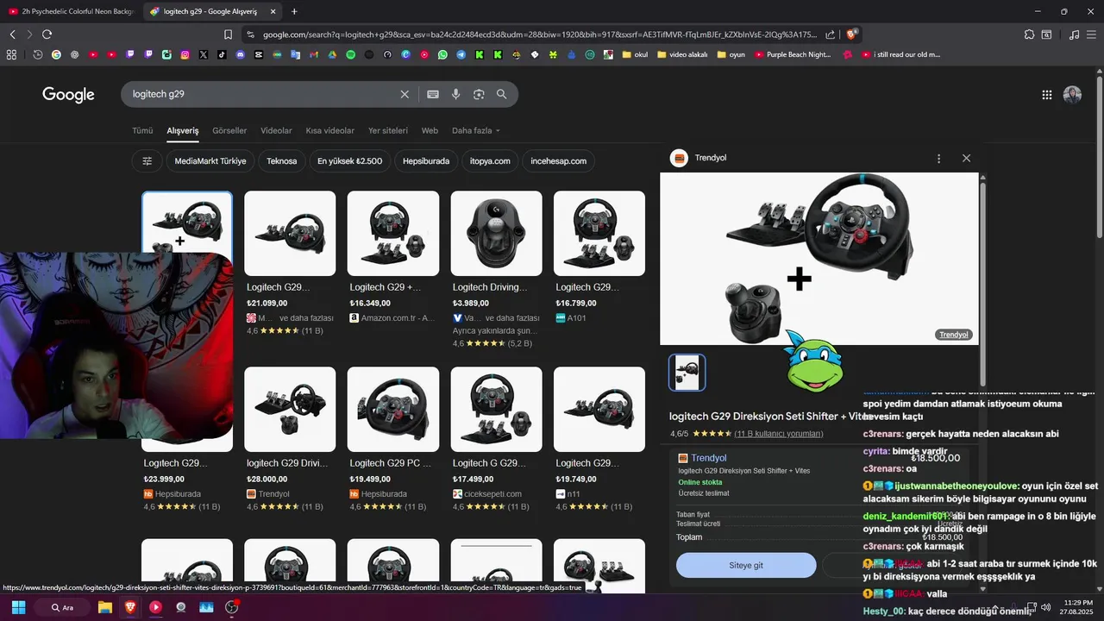Open 'Purple Beach Night...' bookmark
The image size is (1104, 621).
(793, 54)
